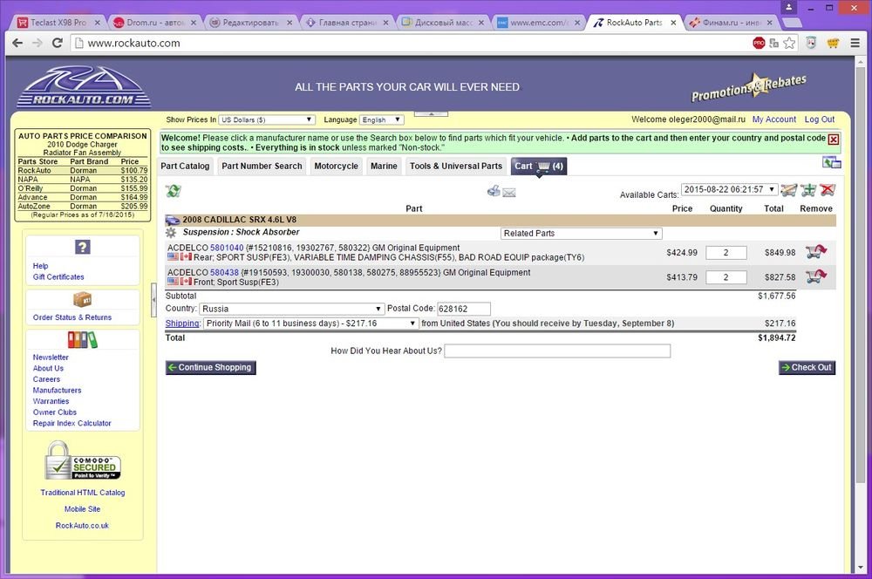872x579 pixels.
Task: Remove ACDELCO 580438 from the cart
Action: point(816,276)
